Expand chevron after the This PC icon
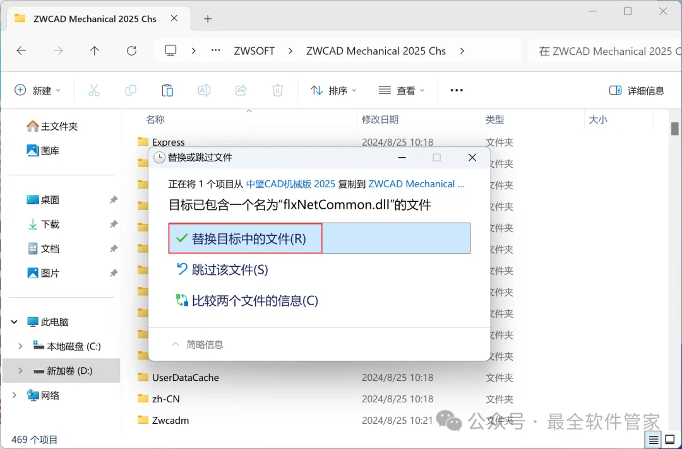 (x=194, y=51)
